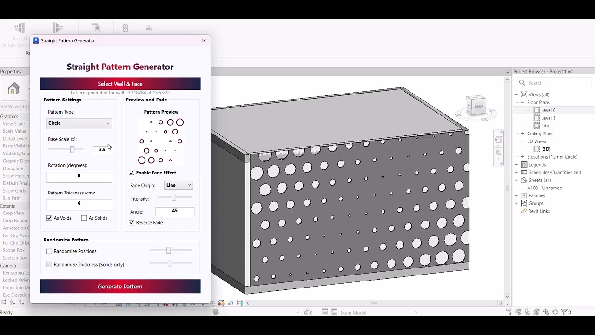The image size is (595, 335).
Task: Click the fade Angle input field
Action: [175, 211]
